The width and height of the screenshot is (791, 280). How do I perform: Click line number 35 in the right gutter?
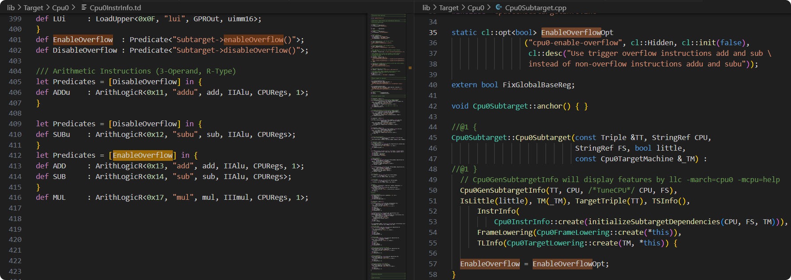[433, 32]
